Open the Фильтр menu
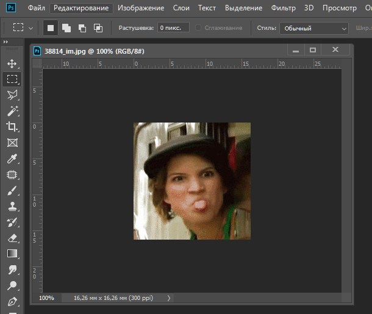This screenshot has height=314, width=372. [x=284, y=8]
